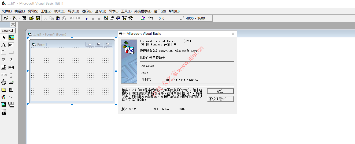355x144 pixels.
Task: Select the ListBox control in the toolbox
Action: tap(11, 67)
